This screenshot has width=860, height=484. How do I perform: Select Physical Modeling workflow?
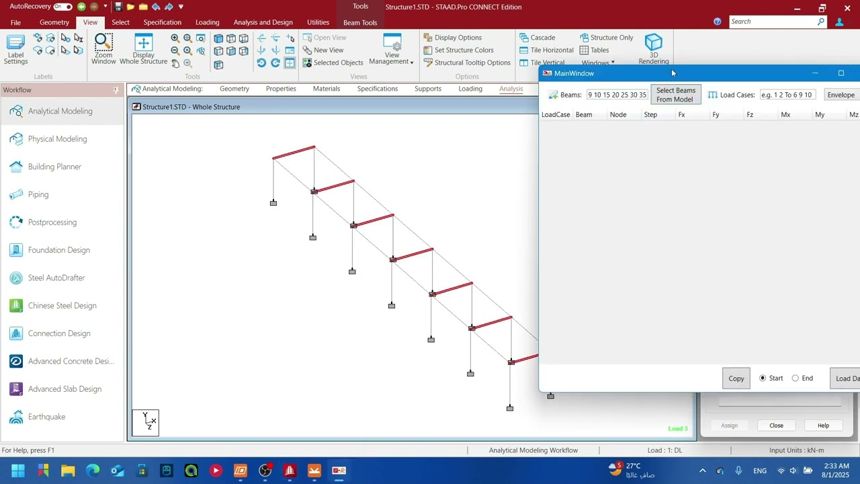pos(62,139)
